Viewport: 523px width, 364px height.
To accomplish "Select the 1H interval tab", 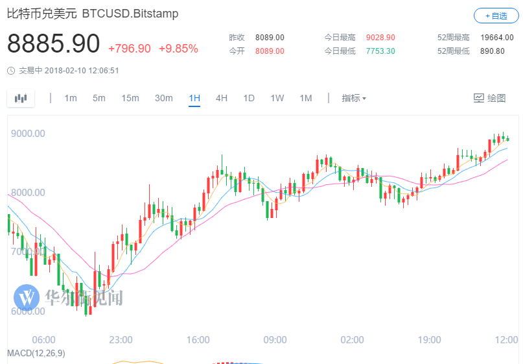I will point(194,98).
